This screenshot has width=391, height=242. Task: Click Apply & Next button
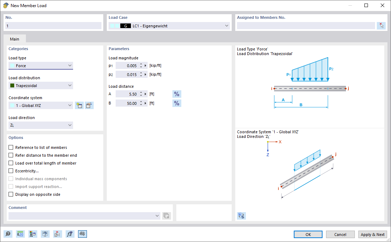[373, 234]
